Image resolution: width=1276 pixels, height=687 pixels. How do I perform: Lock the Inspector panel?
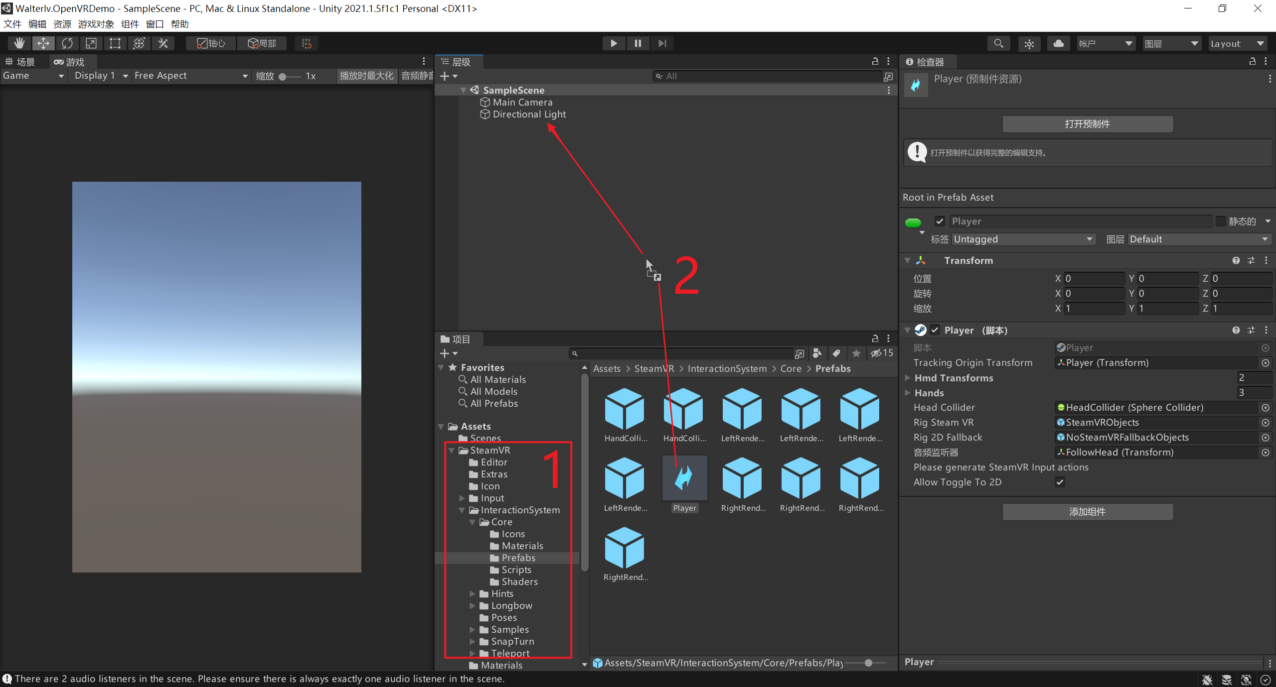point(1253,61)
